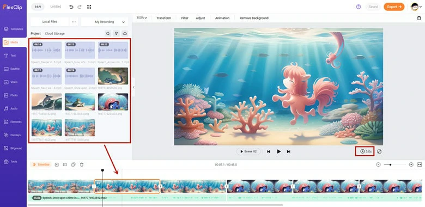Select the Speech_Deeper audio thumbnail
Screen dimensions: 425x207
coord(47,50)
